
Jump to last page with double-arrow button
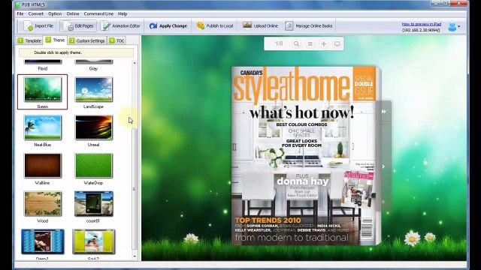tap(384, 112)
